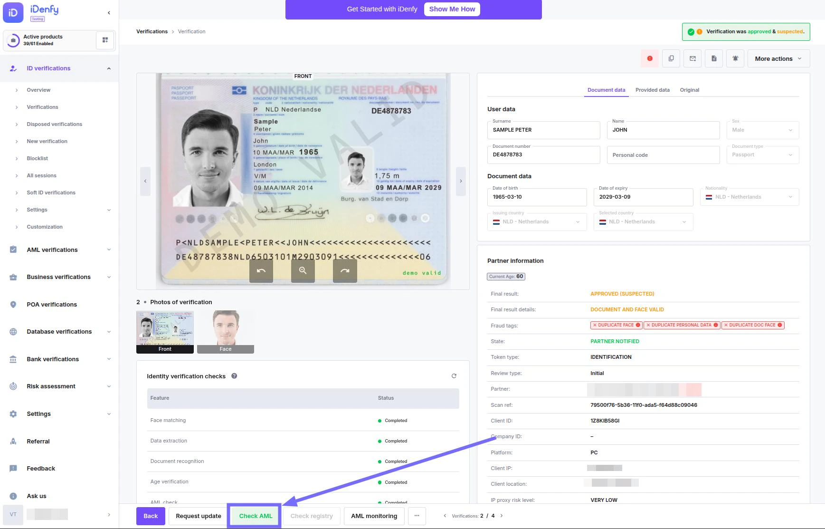Open Overview in sidebar
The width and height of the screenshot is (825, 529).
coord(38,90)
